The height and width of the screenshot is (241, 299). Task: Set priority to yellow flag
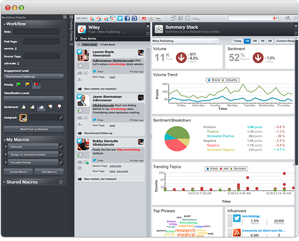pyautogui.click(x=27, y=84)
